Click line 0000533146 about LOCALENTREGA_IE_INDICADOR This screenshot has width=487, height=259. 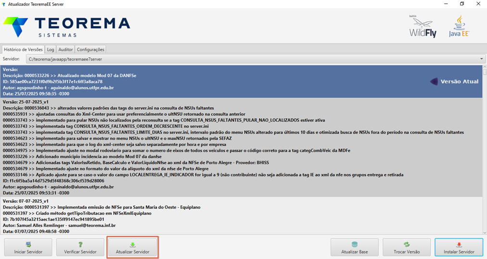coord(203,175)
